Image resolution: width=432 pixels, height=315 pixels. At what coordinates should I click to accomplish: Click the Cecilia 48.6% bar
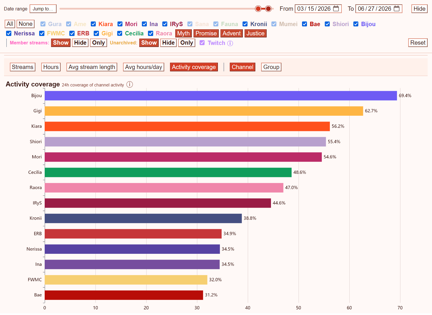(x=168, y=172)
